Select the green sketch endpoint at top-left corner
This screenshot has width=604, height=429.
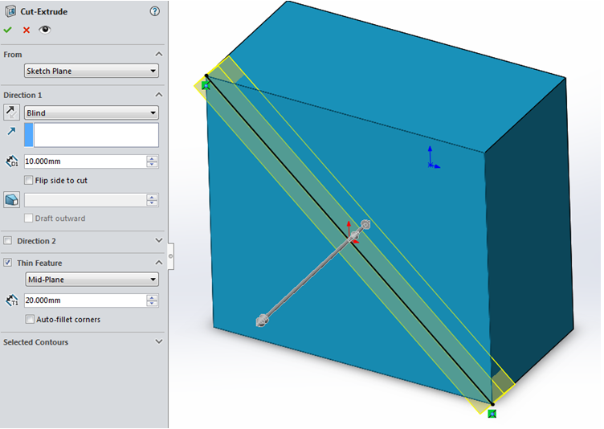[206, 85]
